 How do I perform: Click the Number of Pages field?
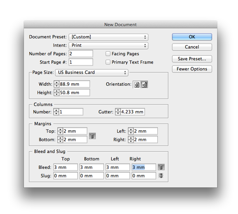click(x=81, y=54)
